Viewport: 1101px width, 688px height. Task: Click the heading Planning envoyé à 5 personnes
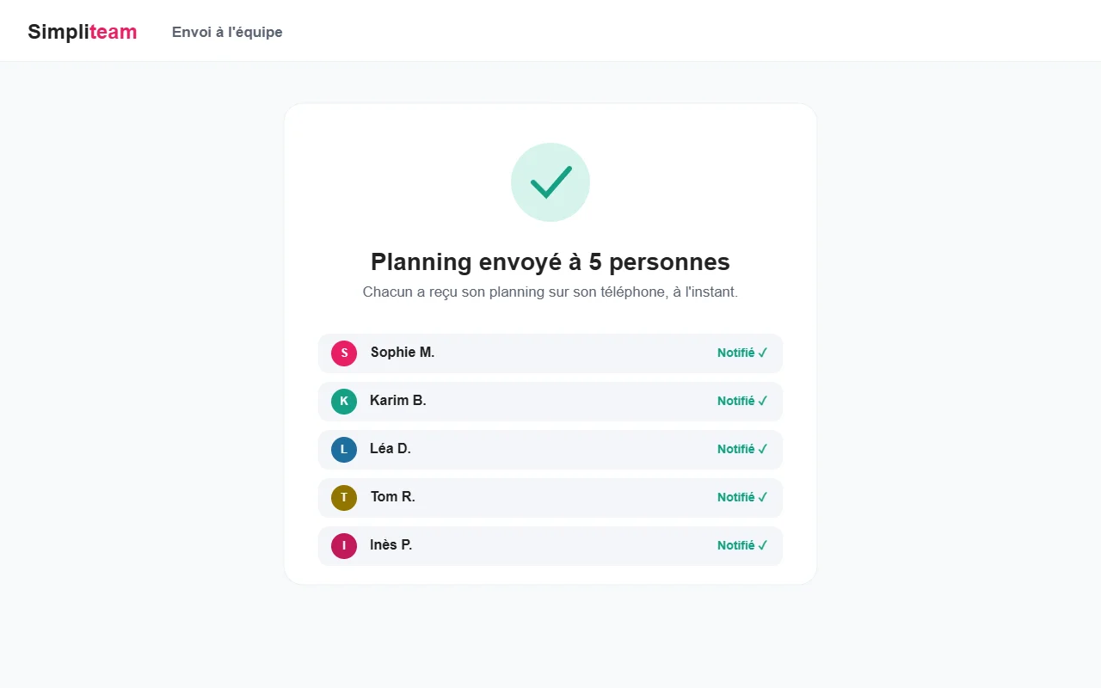[x=550, y=262]
